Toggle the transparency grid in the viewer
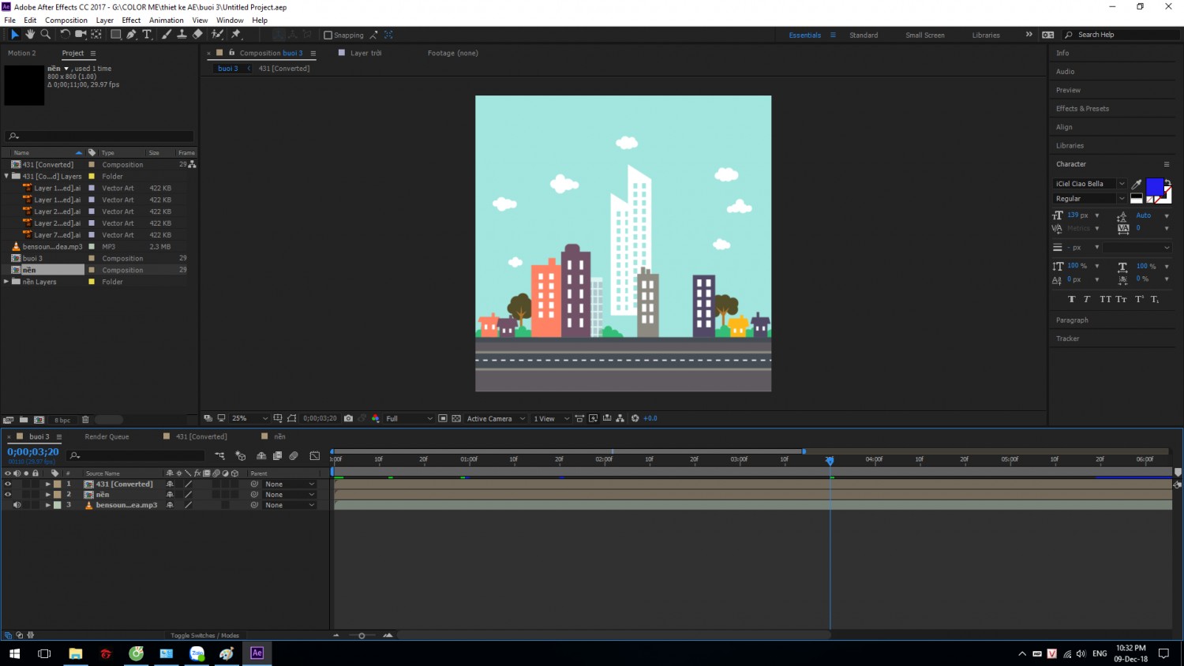This screenshot has width=1184, height=666. 456,418
